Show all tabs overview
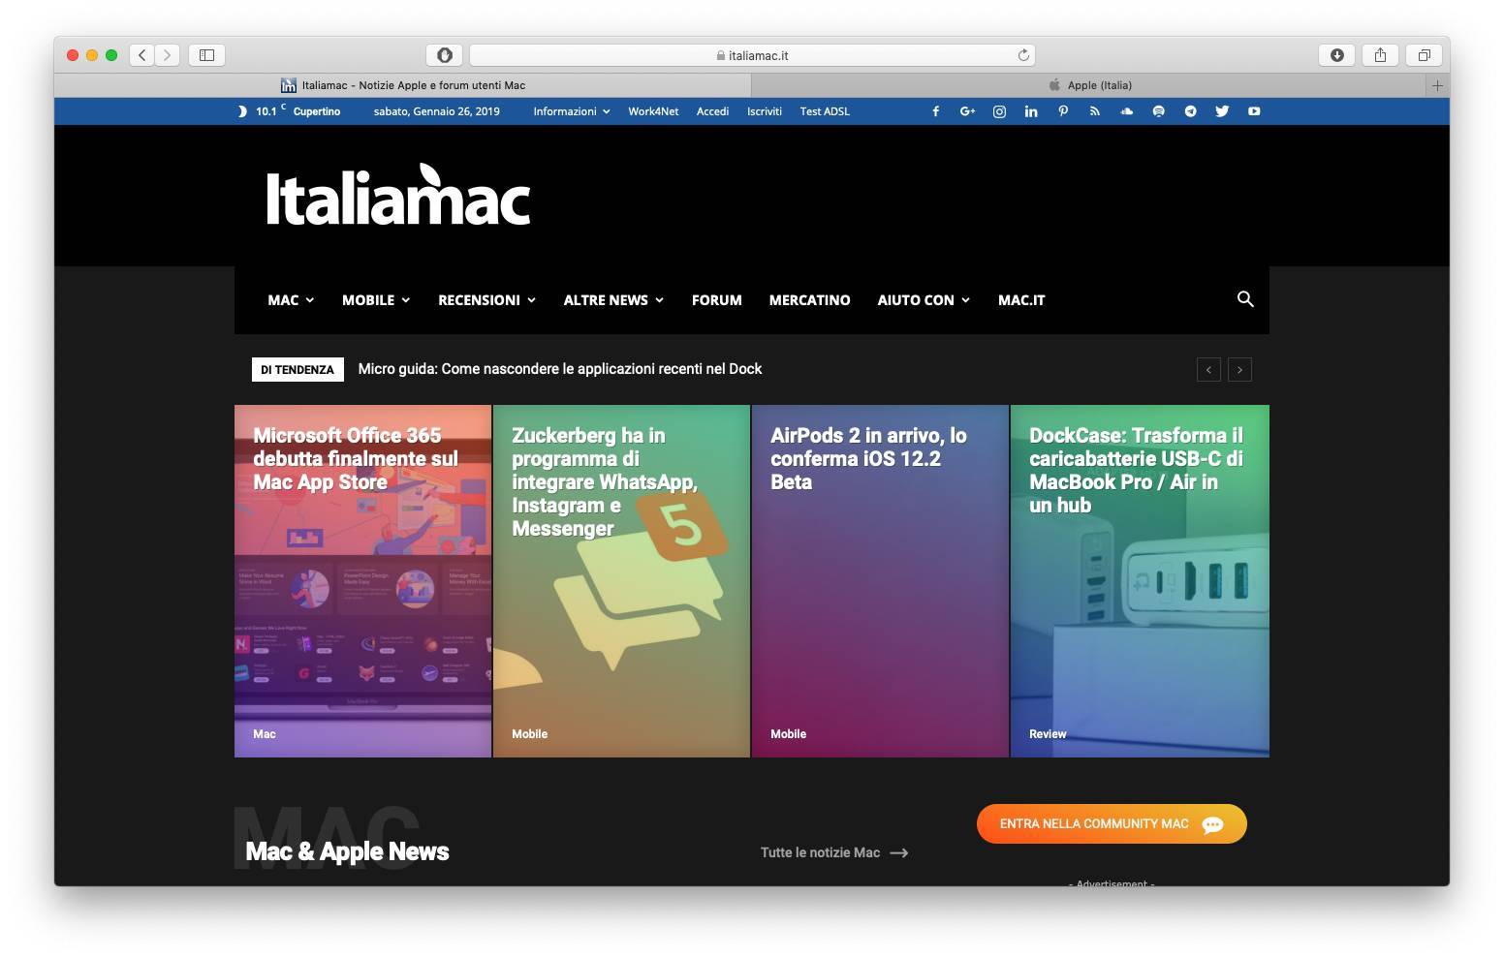1504x958 pixels. (1424, 55)
